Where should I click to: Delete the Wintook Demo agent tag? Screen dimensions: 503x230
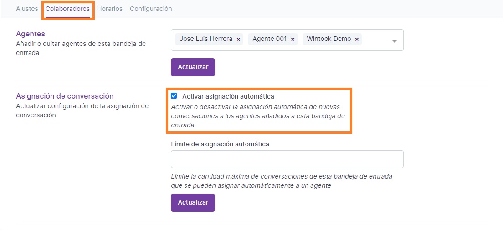click(357, 40)
